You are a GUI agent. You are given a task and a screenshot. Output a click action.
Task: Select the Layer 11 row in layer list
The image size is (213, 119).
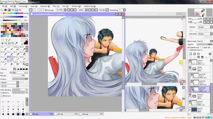pos(200,82)
